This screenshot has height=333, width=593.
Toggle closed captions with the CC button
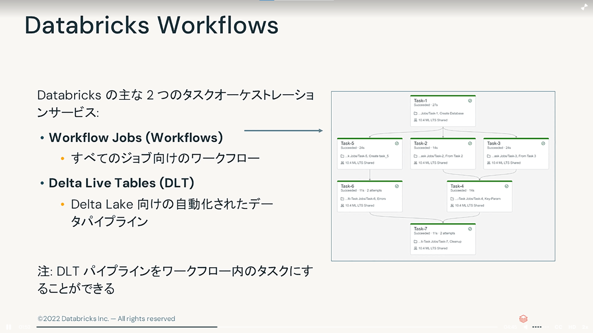click(558, 327)
